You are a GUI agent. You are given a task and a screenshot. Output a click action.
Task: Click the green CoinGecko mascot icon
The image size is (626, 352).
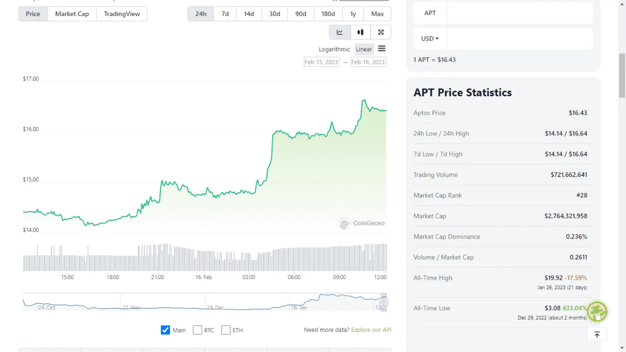[597, 311]
